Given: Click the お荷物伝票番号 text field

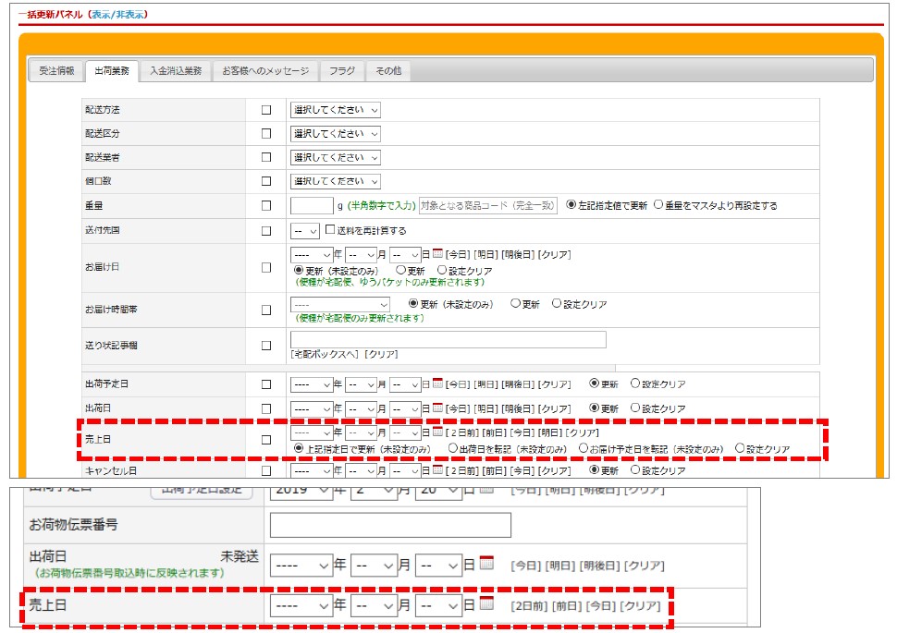Looking at the screenshot, I should tap(390, 525).
